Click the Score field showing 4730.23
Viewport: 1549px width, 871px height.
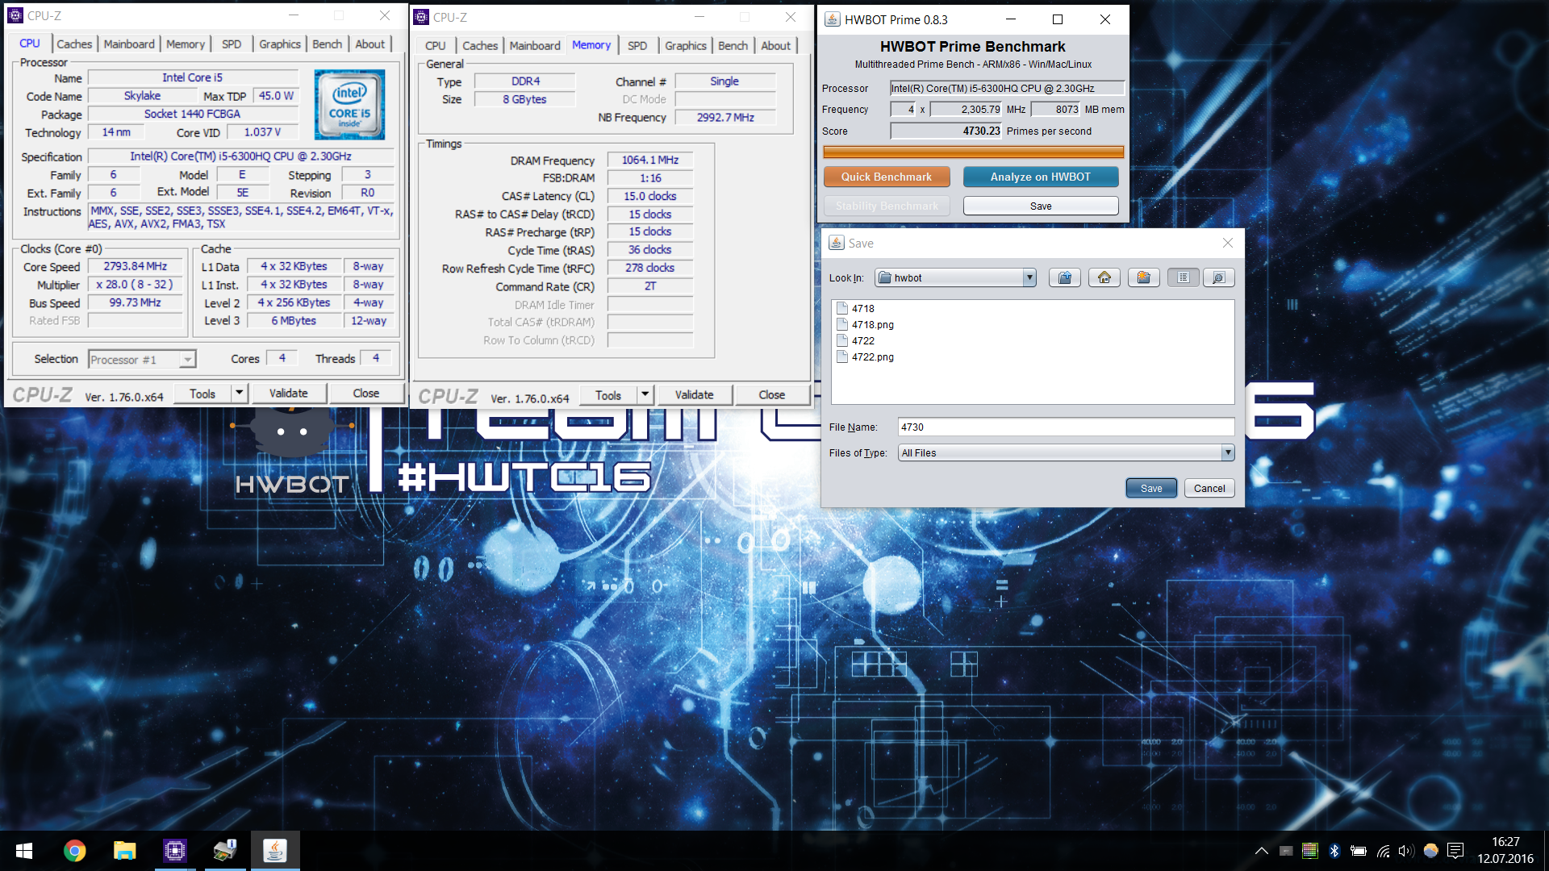click(946, 131)
